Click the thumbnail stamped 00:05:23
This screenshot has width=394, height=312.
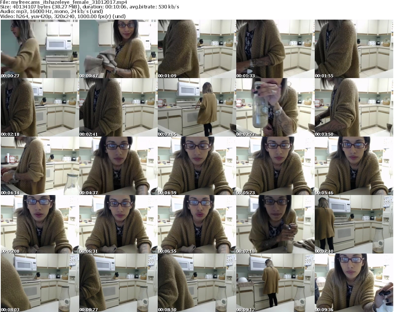point(275,166)
